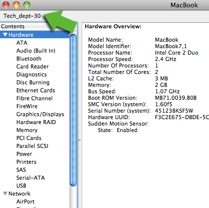Click the Hardware UUID value
209x208 pixels.
[x=182, y=117]
